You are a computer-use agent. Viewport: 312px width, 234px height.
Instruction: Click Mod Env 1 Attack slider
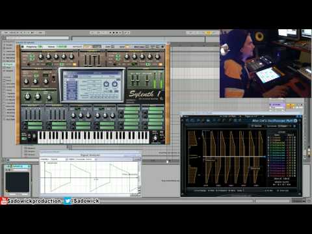(x=26, y=114)
